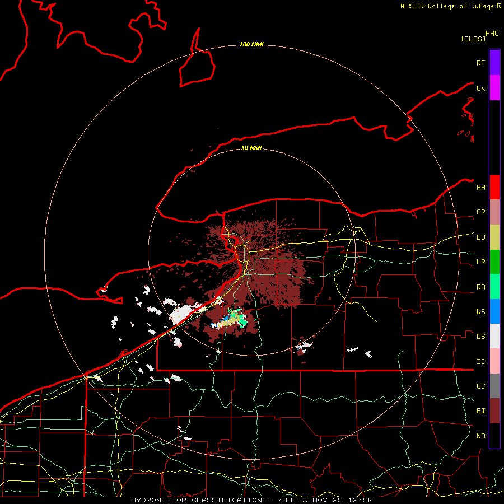This screenshot has width=504, height=504.
Task: Click the HA legend label
Action: [x=480, y=188]
